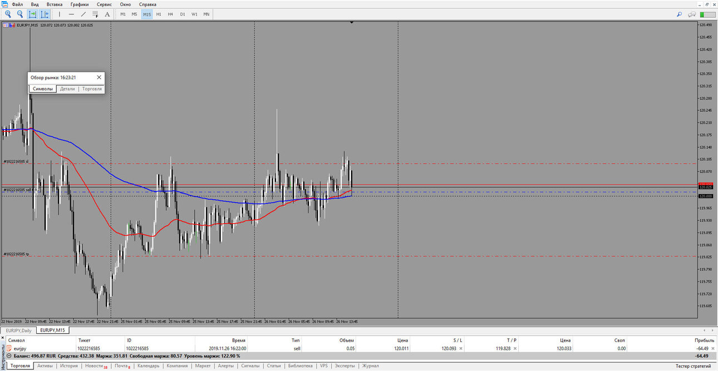Select the vertical line drawing tool

60,14
